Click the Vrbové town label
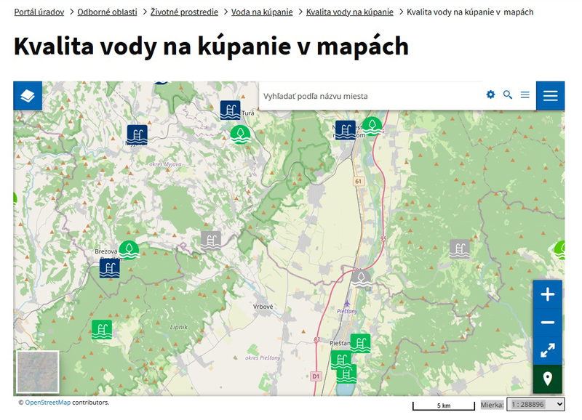 pyautogui.click(x=263, y=307)
